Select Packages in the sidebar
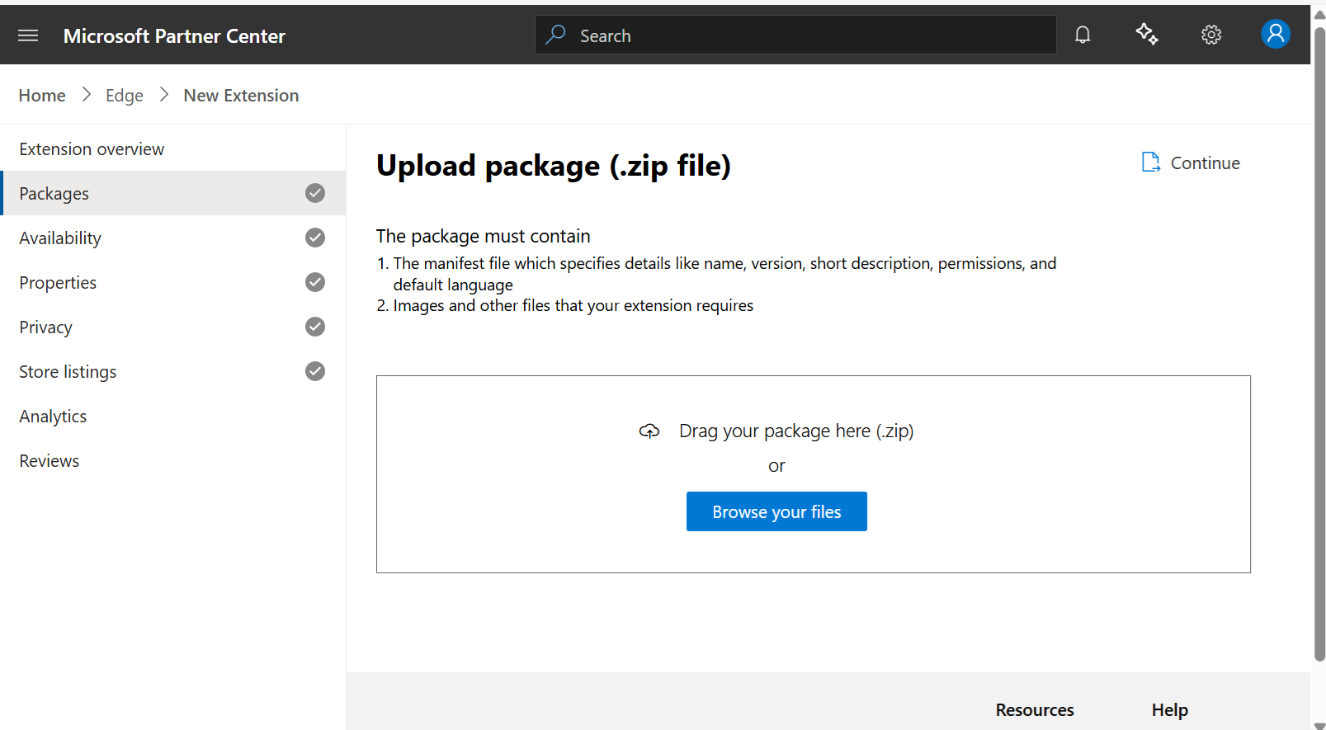Viewport: 1326px width, 730px height. 173,193
